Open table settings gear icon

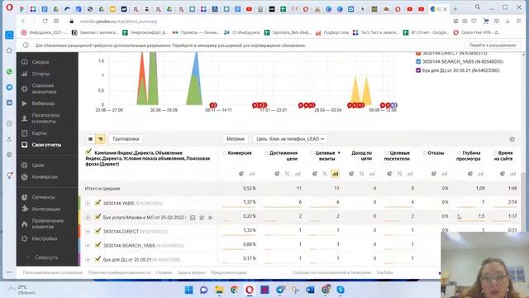[x=512, y=139]
